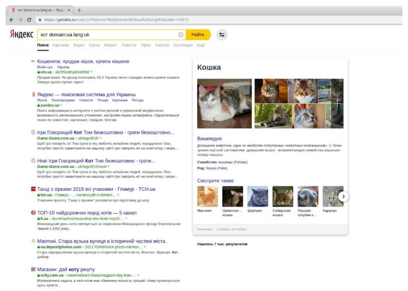Open ТОП-10 найдорожчих порід котів result
The height and width of the screenshot is (291, 408).
pyautogui.click(x=87, y=213)
